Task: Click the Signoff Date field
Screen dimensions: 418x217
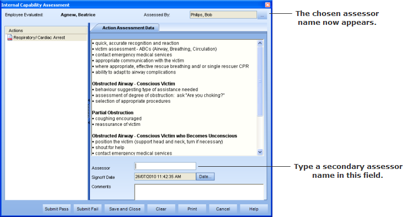Action: [x=165, y=177]
